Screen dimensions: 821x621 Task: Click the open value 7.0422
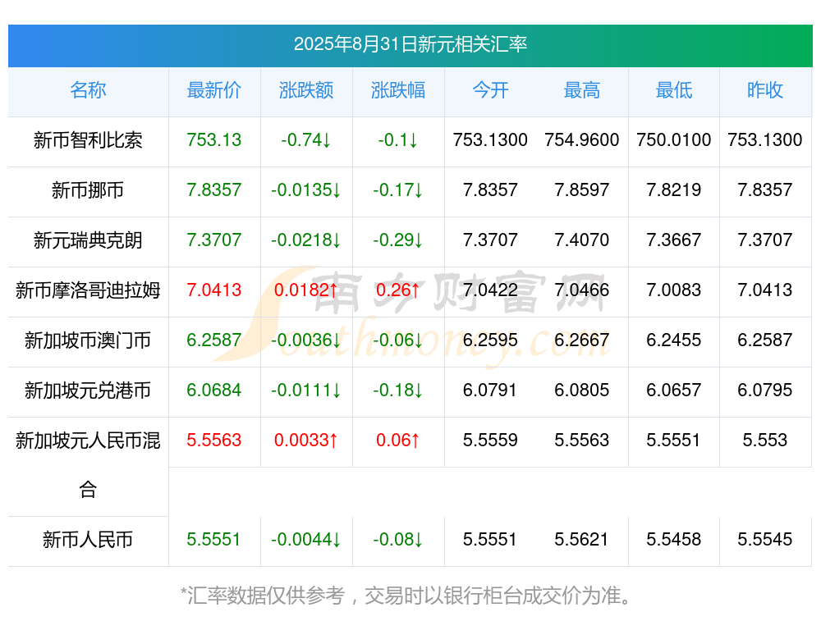[x=490, y=290]
